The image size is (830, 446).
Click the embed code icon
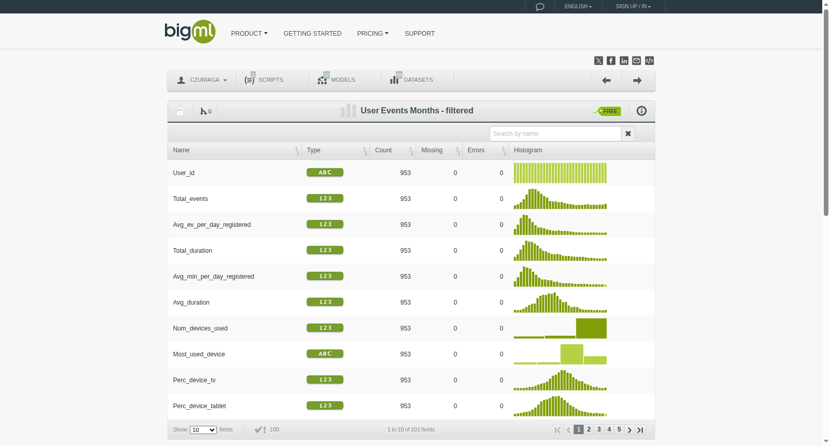[649, 61]
